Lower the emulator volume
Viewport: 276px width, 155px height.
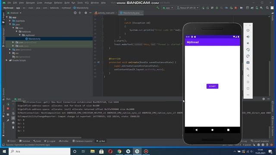(x=248, y=43)
